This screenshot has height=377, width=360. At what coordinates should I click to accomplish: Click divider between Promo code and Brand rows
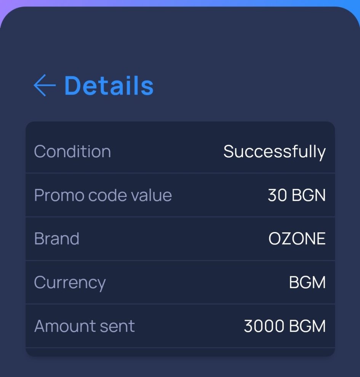(x=180, y=217)
